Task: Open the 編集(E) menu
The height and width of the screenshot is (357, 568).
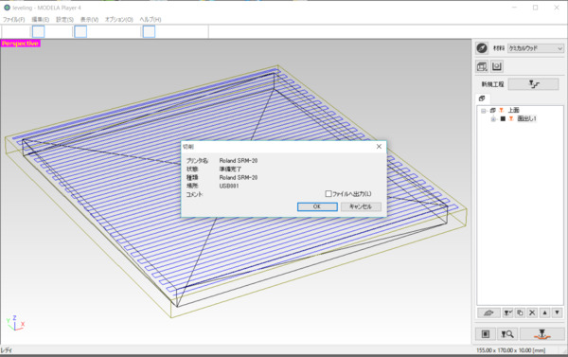Action: point(40,20)
